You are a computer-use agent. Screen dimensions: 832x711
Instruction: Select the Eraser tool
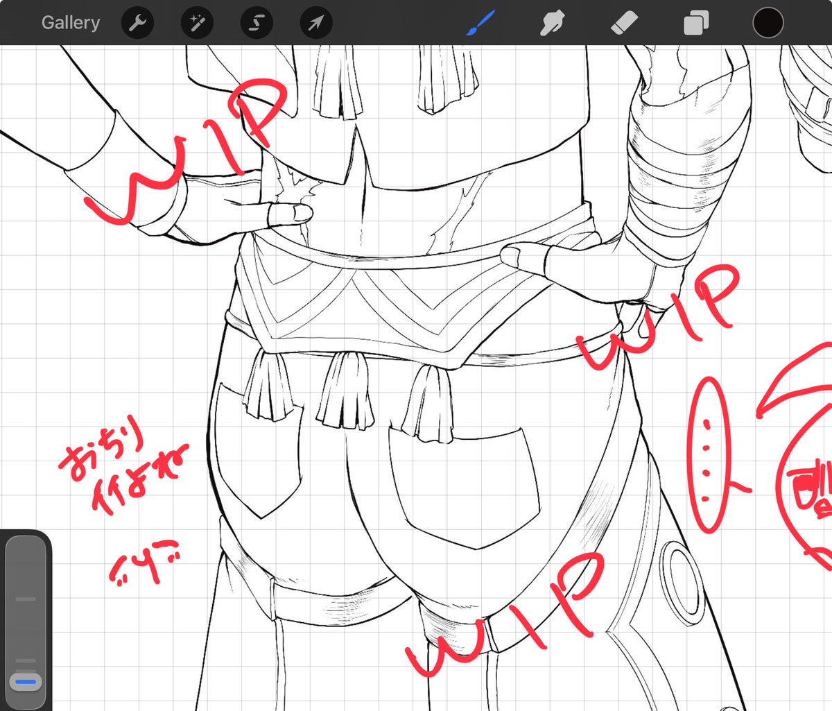(x=624, y=24)
